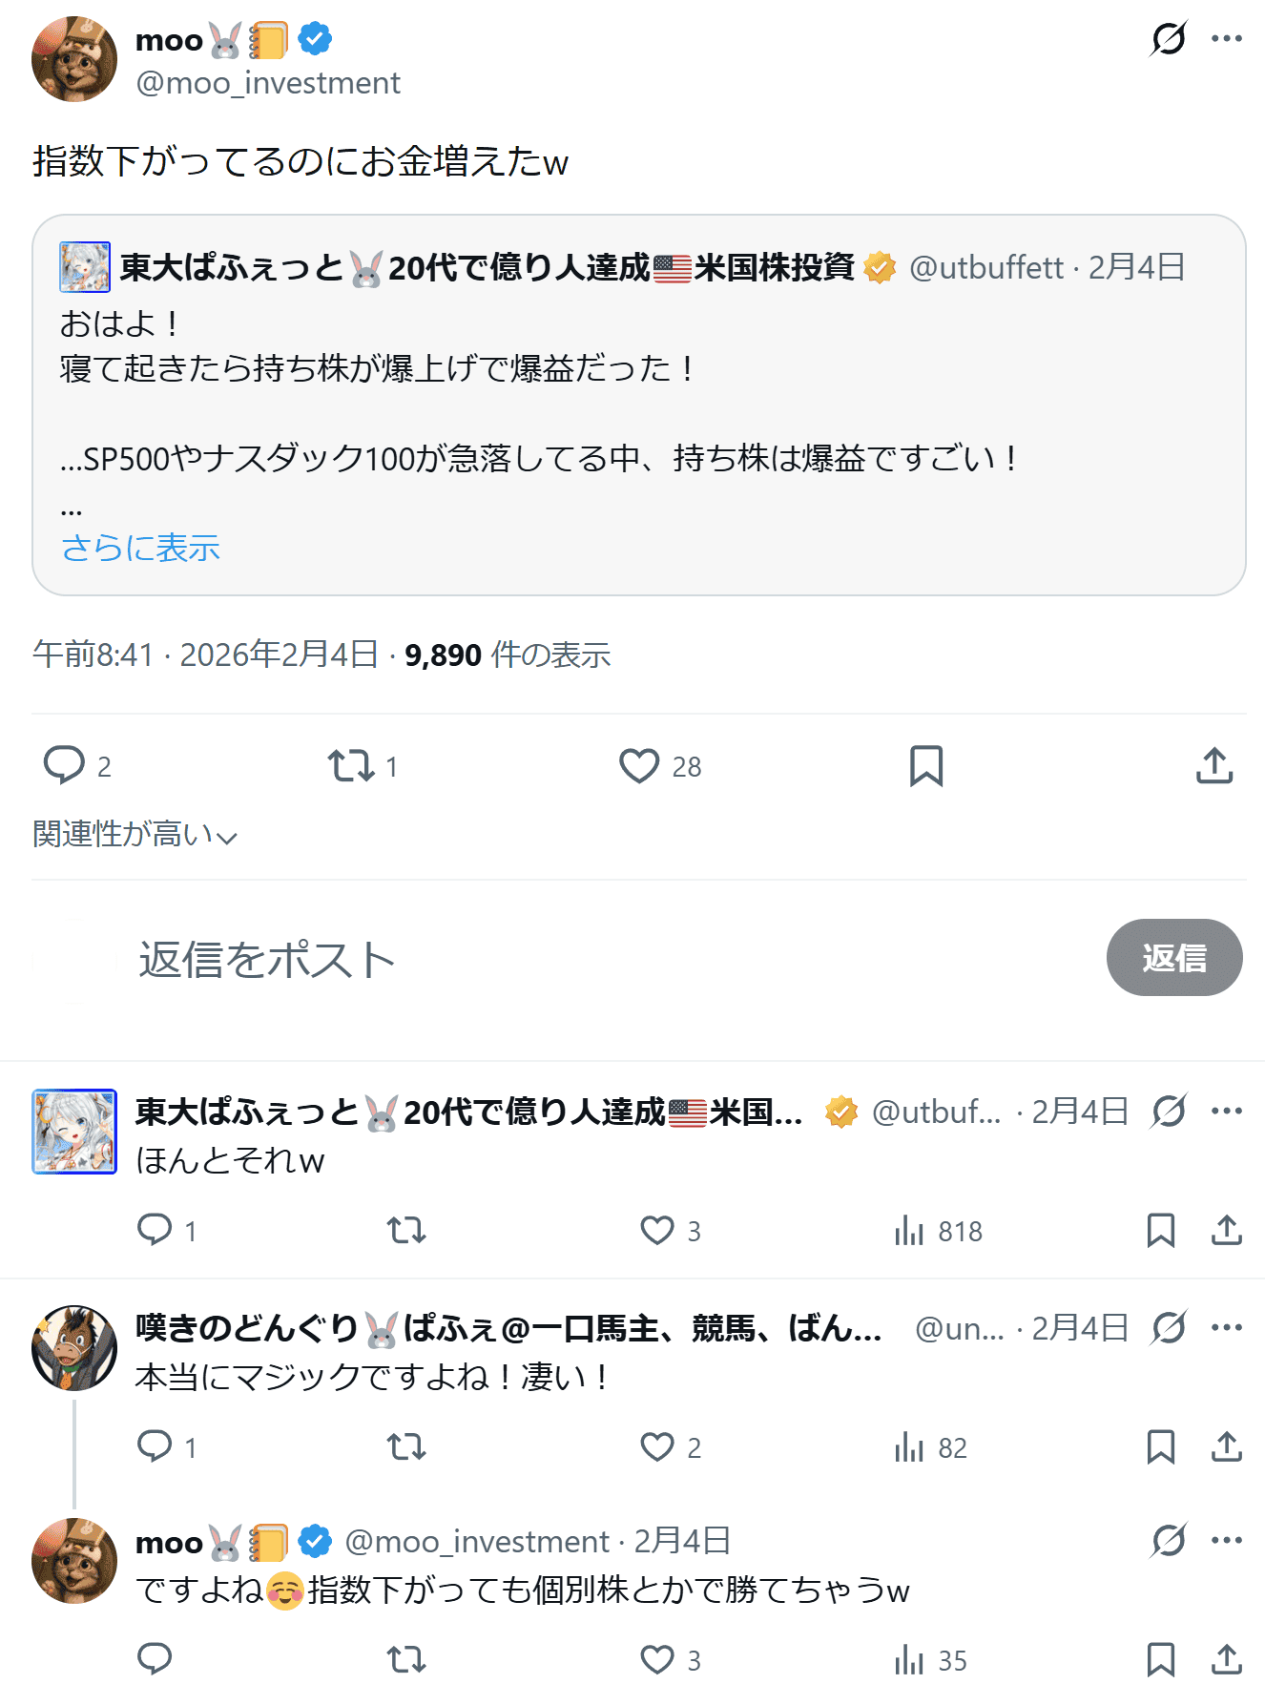Repost the 本当にマジックですよね reply
Screen dimensions: 1265x1684
(406, 1446)
